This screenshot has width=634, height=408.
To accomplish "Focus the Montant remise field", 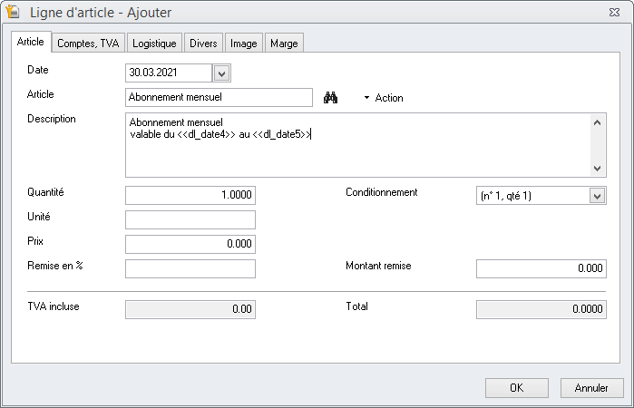I will click(x=541, y=269).
